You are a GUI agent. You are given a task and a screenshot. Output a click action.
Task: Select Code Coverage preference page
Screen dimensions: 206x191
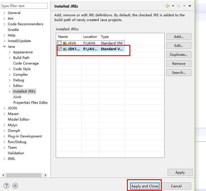click(x=26, y=63)
